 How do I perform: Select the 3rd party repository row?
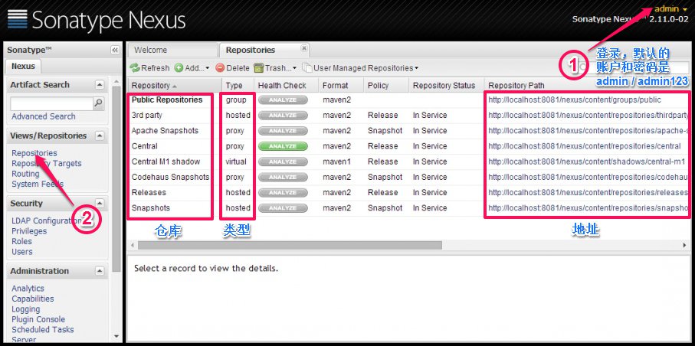(409, 115)
